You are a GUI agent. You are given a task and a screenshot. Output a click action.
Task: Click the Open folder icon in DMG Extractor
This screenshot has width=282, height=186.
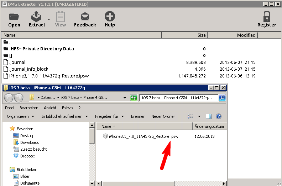point(14,17)
